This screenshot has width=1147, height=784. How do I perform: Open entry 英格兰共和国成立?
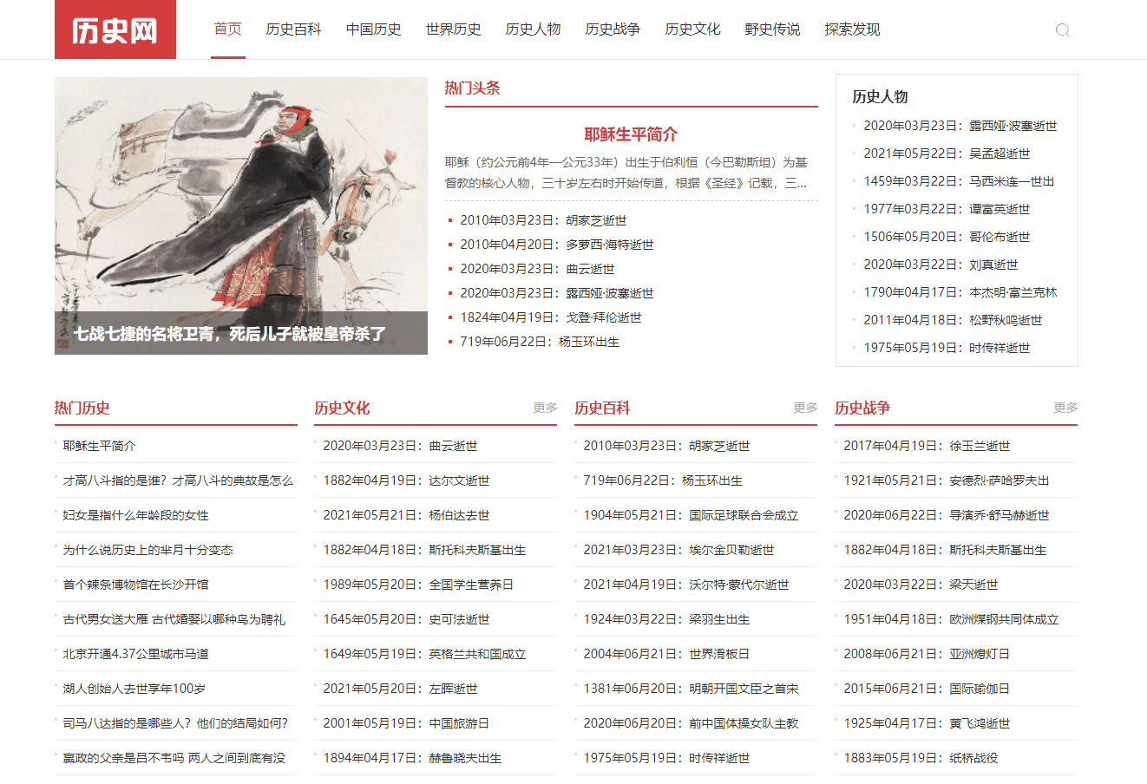tap(424, 654)
